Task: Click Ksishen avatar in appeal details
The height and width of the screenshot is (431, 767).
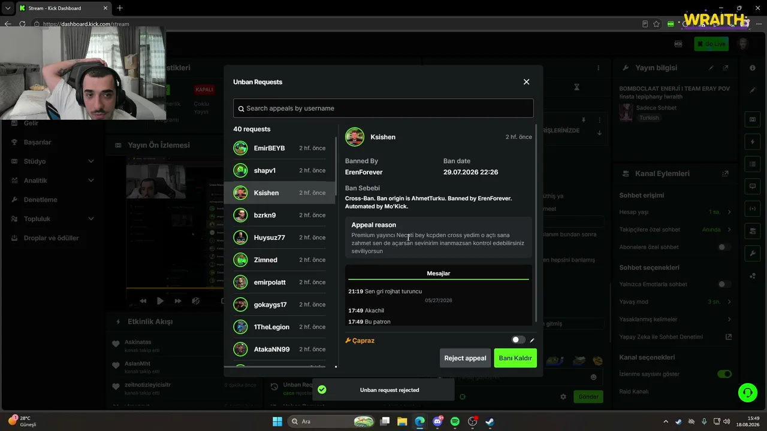Action: click(x=355, y=137)
